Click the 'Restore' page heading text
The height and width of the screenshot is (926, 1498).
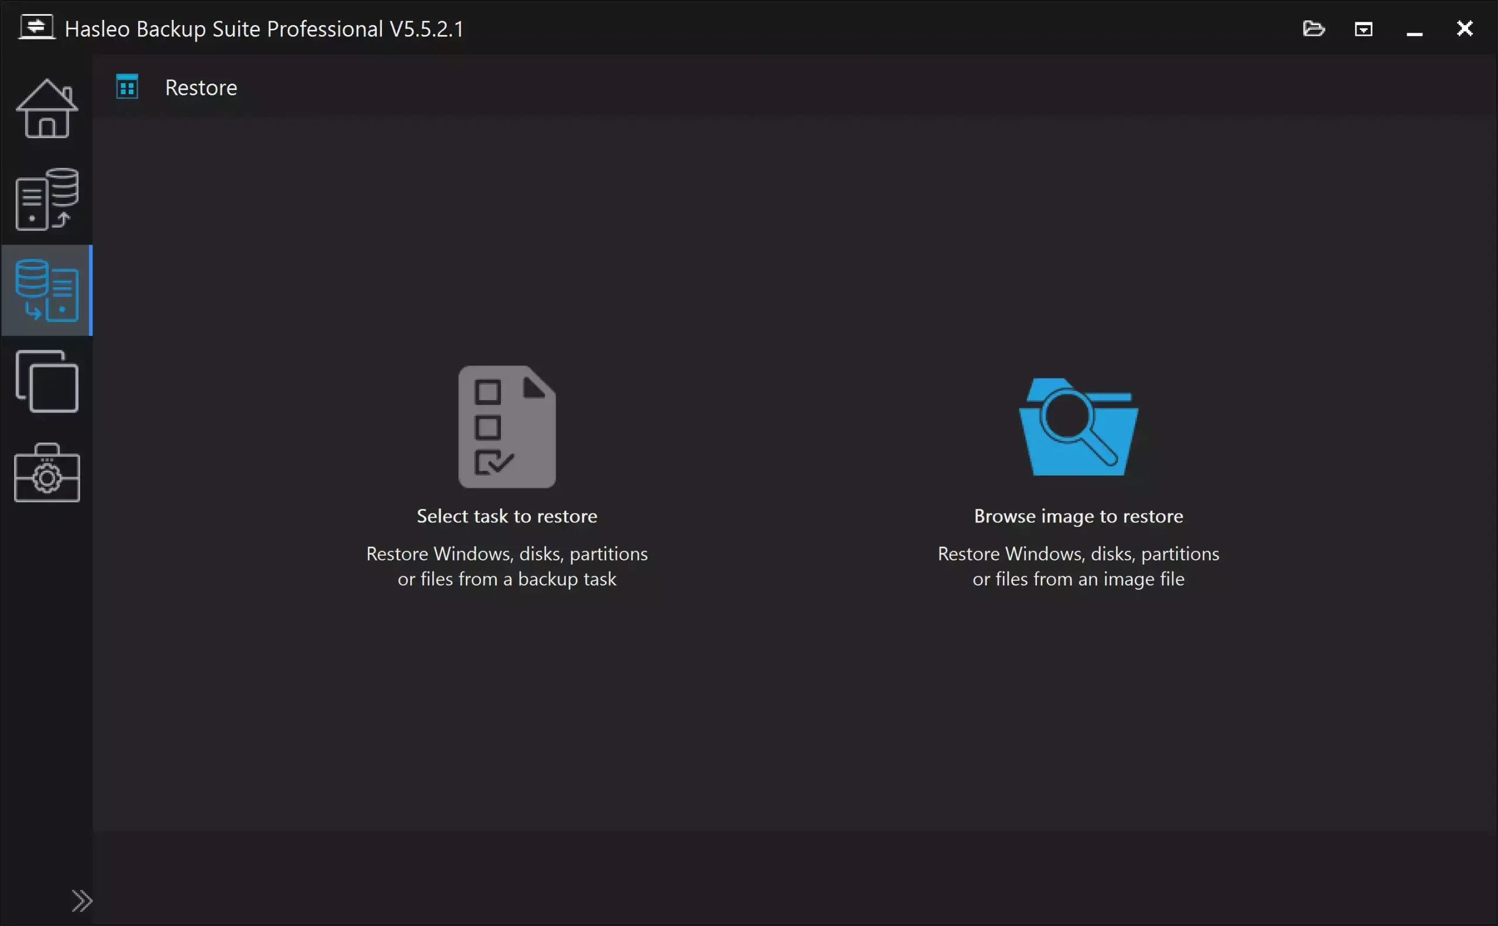click(201, 87)
